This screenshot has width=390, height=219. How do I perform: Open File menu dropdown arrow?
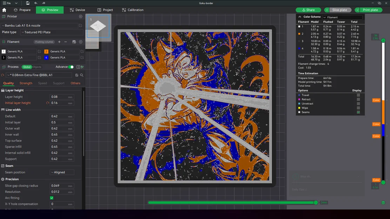(16, 3)
